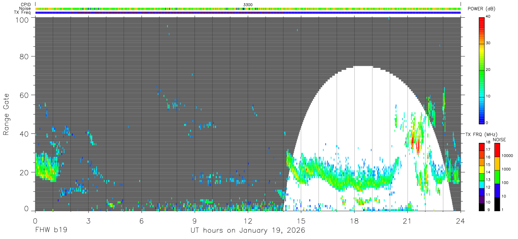
Task: Click the 40 range gate tick label
Action: [x=25, y=134]
